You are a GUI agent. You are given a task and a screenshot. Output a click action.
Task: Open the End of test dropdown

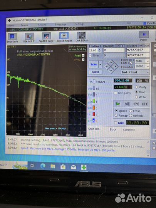(x=135, y=72)
